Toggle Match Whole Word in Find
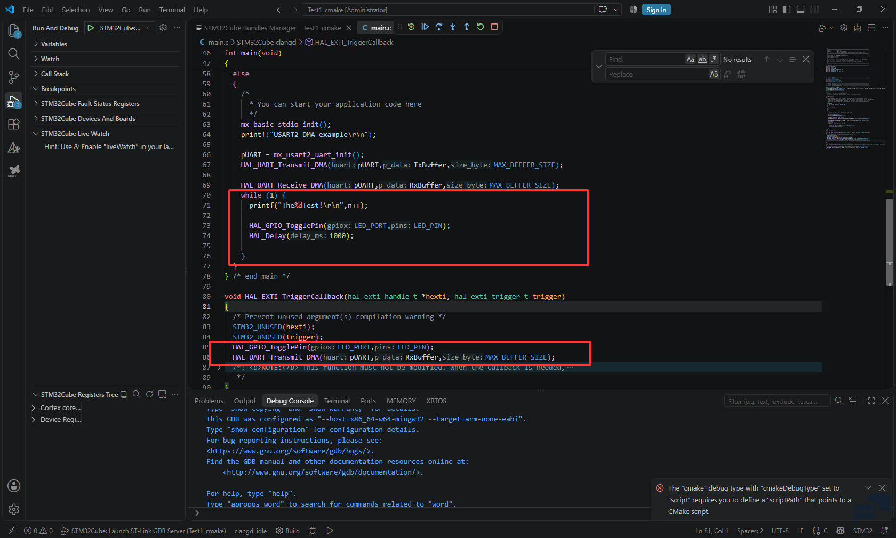The image size is (896, 538). pos(702,59)
